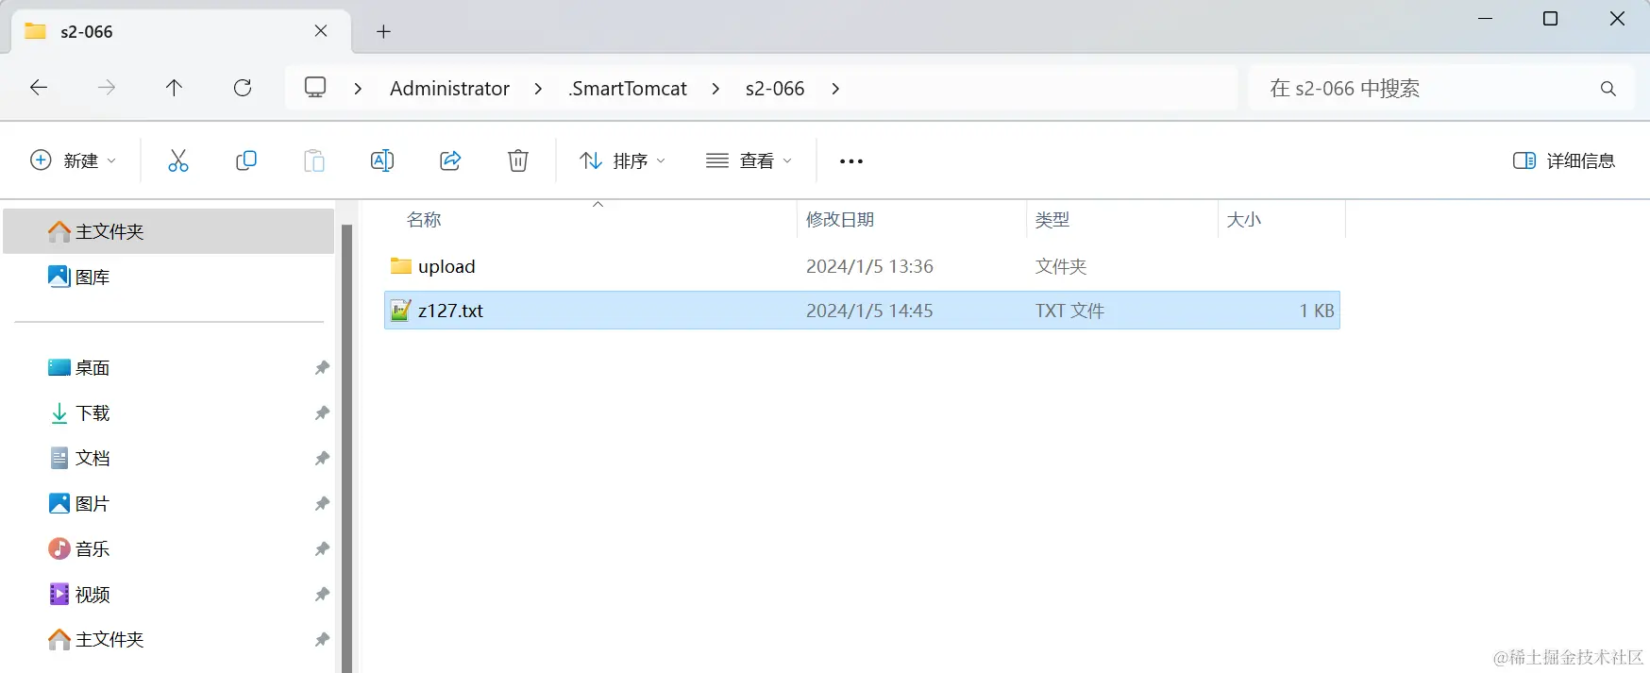Viewport: 1650px width, 673px height.
Task: Select the upload folder
Action: click(x=862, y=266)
